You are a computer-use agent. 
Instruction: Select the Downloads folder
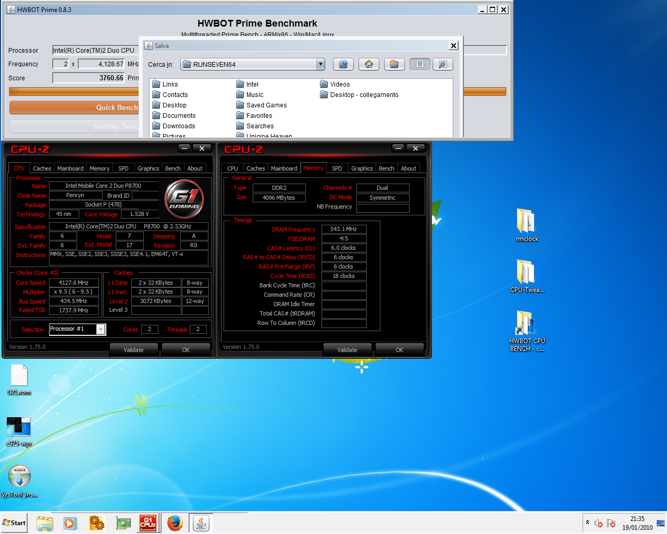tap(174, 126)
